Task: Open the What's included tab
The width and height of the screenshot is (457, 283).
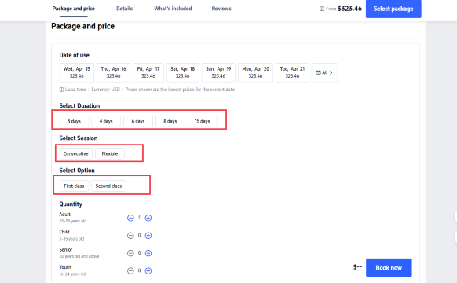Action: click(173, 9)
